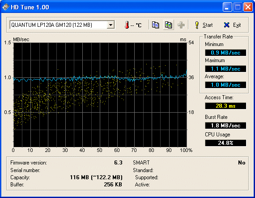The image size is (255, 198).
Task: Click the Average value 1.0 MB/sec
Action: coord(225,85)
